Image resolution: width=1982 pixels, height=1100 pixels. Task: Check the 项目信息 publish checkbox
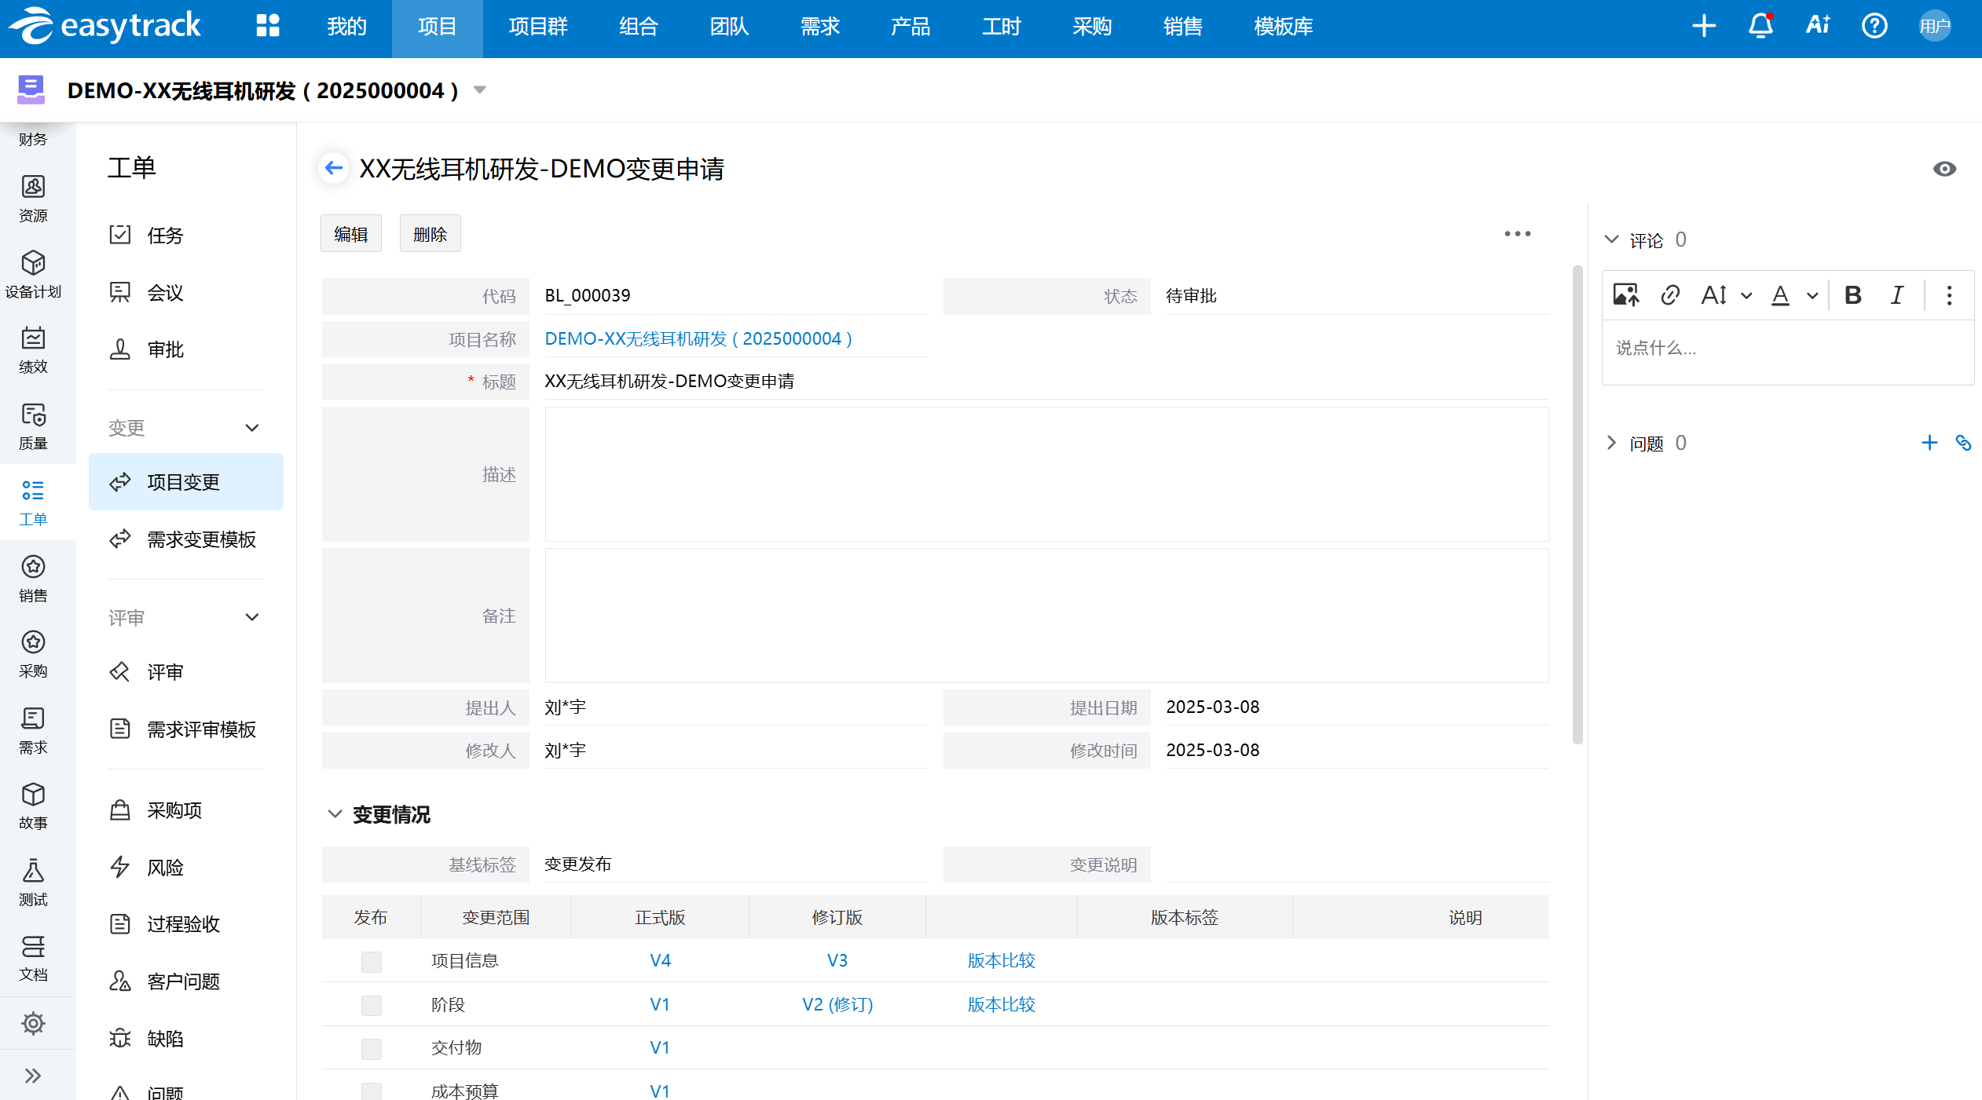[x=371, y=961]
